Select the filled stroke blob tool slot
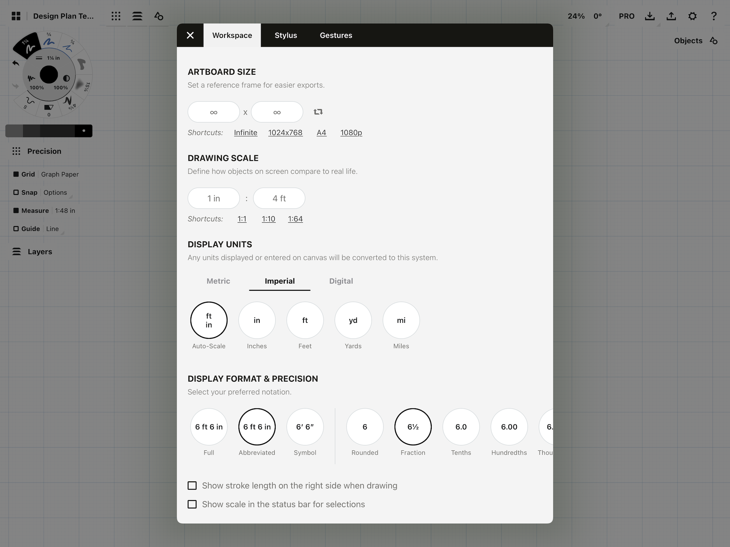The height and width of the screenshot is (547, 730). click(81, 64)
